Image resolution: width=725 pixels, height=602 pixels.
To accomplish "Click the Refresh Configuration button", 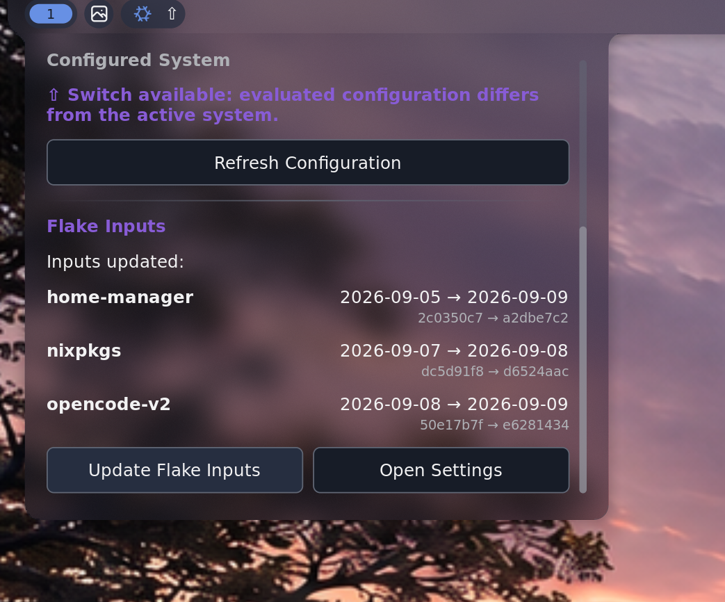I will tap(308, 163).
